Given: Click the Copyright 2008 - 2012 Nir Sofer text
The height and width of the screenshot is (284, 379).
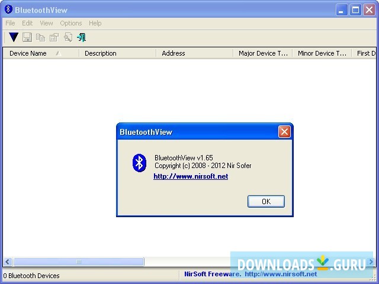Looking at the screenshot, I should 203,166.
